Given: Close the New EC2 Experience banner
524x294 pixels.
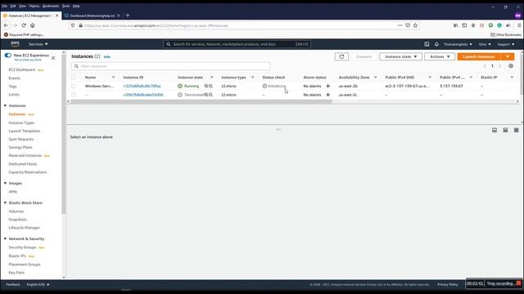Looking at the screenshot, I should [x=53, y=58].
